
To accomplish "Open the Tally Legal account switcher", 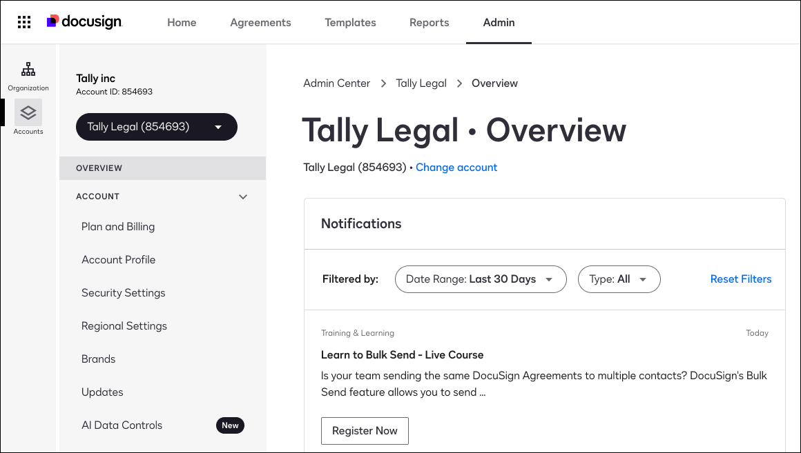I will (x=156, y=127).
